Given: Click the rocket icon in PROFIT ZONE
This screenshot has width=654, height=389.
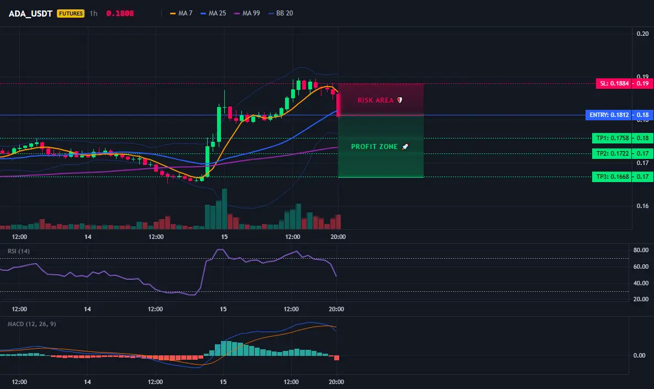Looking at the screenshot, I should coord(405,147).
